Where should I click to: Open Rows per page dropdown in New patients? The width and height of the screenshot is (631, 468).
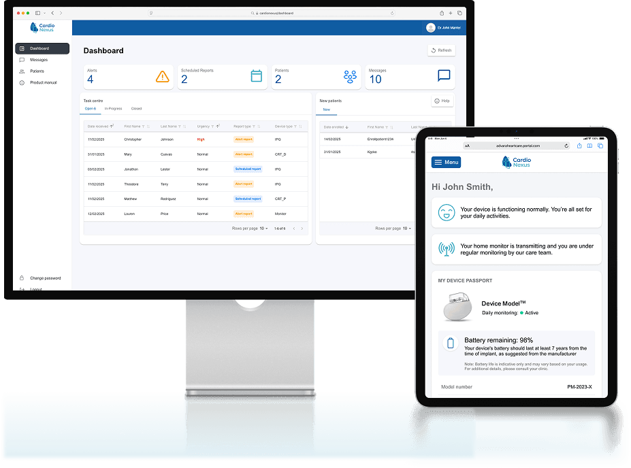pos(406,229)
